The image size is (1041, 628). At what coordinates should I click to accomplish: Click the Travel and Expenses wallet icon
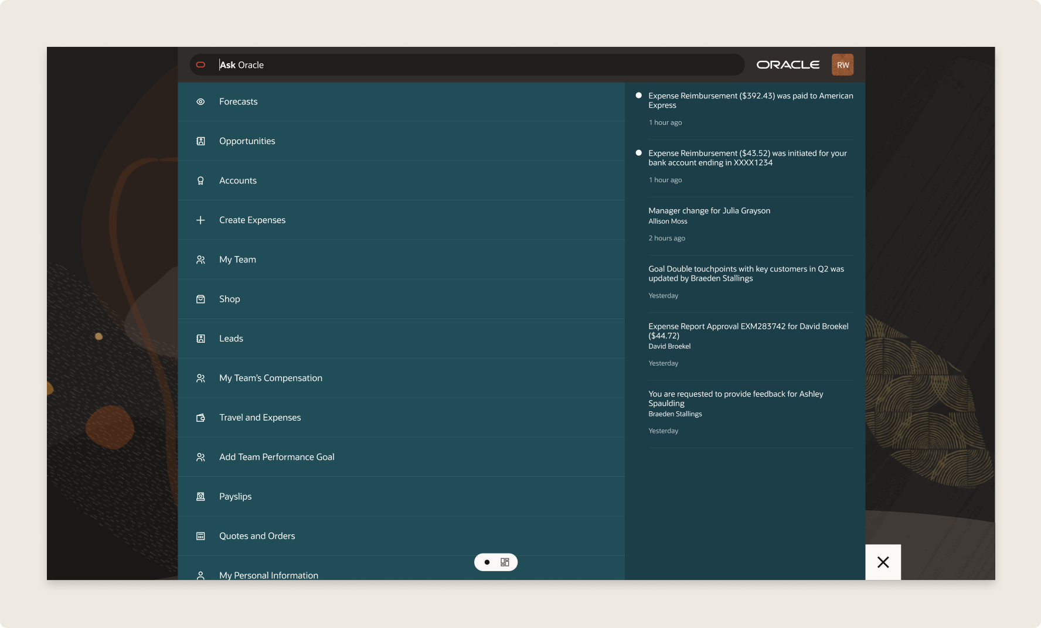tap(200, 418)
